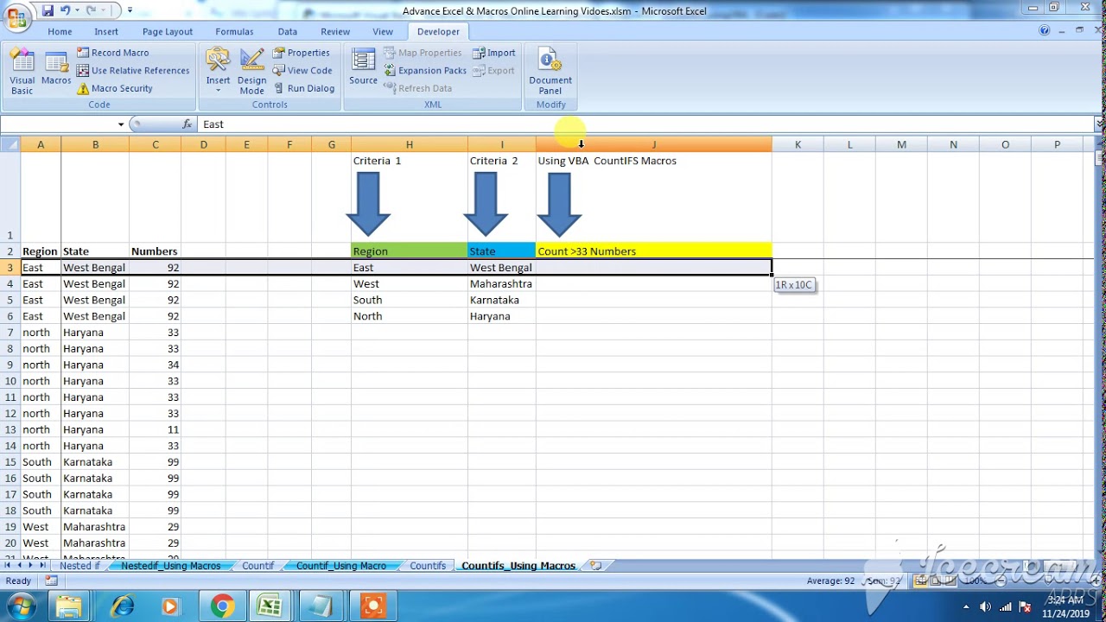1106x622 pixels.
Task: Open the undo history dropdown
Action: coord(77,10)
